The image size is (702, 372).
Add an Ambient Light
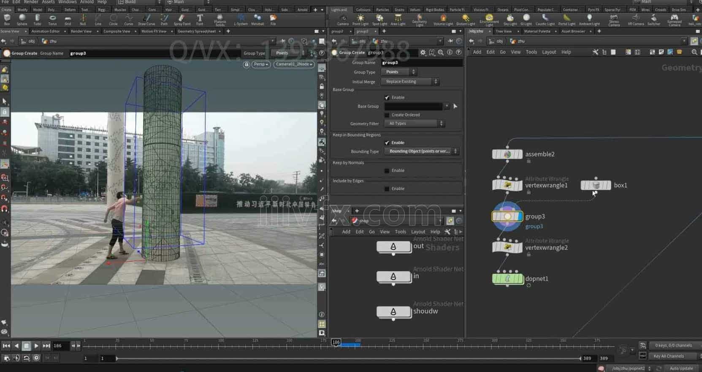(589, 19)
